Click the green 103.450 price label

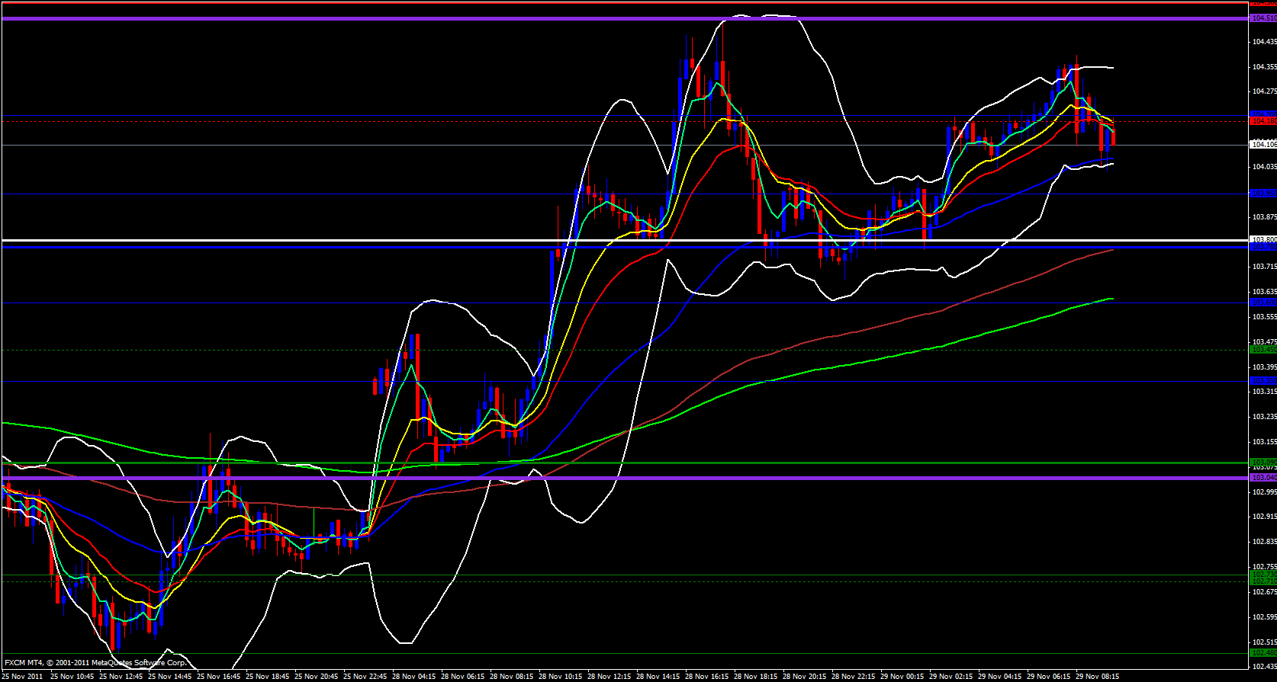tap(1263, 350)
